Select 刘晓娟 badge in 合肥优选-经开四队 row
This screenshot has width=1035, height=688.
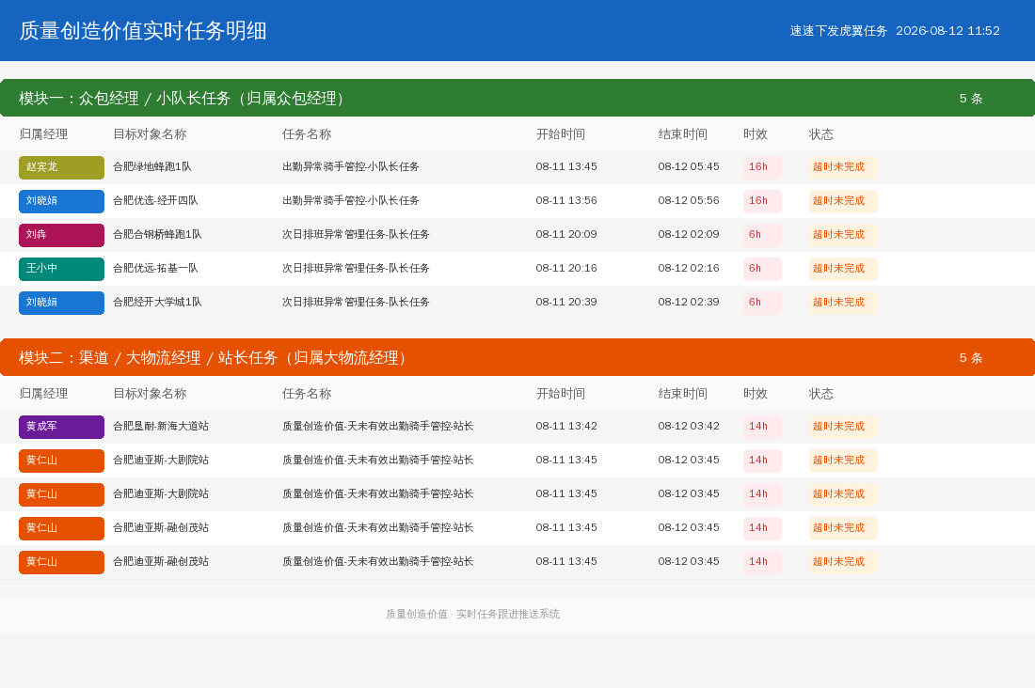tap(61, 201)
